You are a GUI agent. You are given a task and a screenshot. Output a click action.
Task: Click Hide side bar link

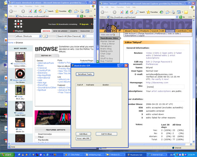[x=107, y=35]
